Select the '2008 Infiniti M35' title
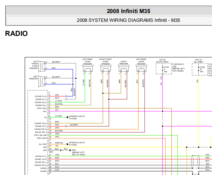Image resolution: width=212 pixels, height=175 pixels. click(128, 11)
